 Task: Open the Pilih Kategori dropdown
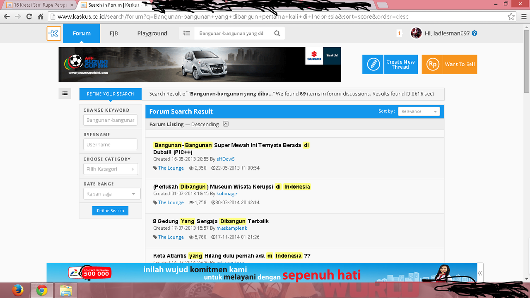111,169
